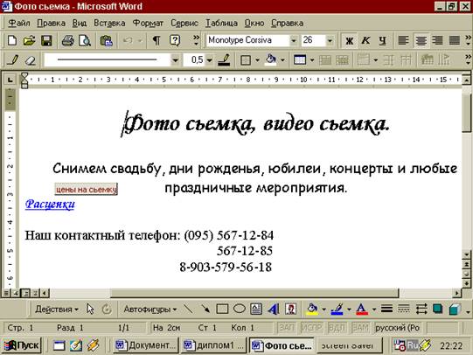The image size is (473, 355).
Task: Open the Monotype Corsiva font dropdown
Action: [x=293, y=40]
